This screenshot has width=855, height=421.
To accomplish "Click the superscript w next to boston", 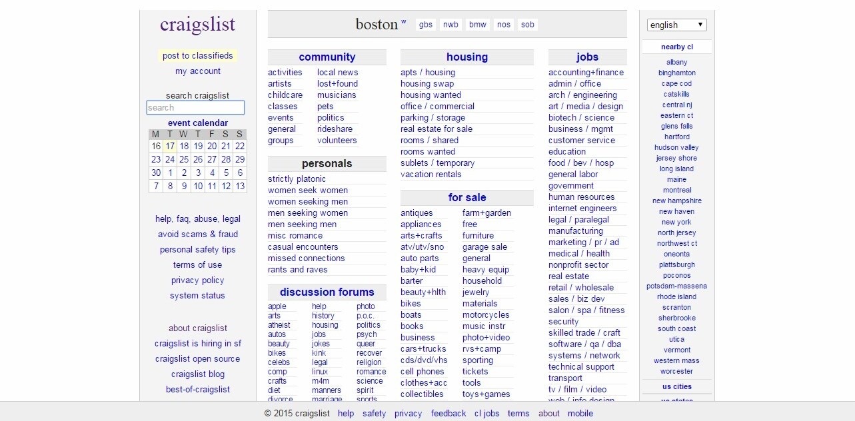I will pyautogui.click(x=403, y=21).
